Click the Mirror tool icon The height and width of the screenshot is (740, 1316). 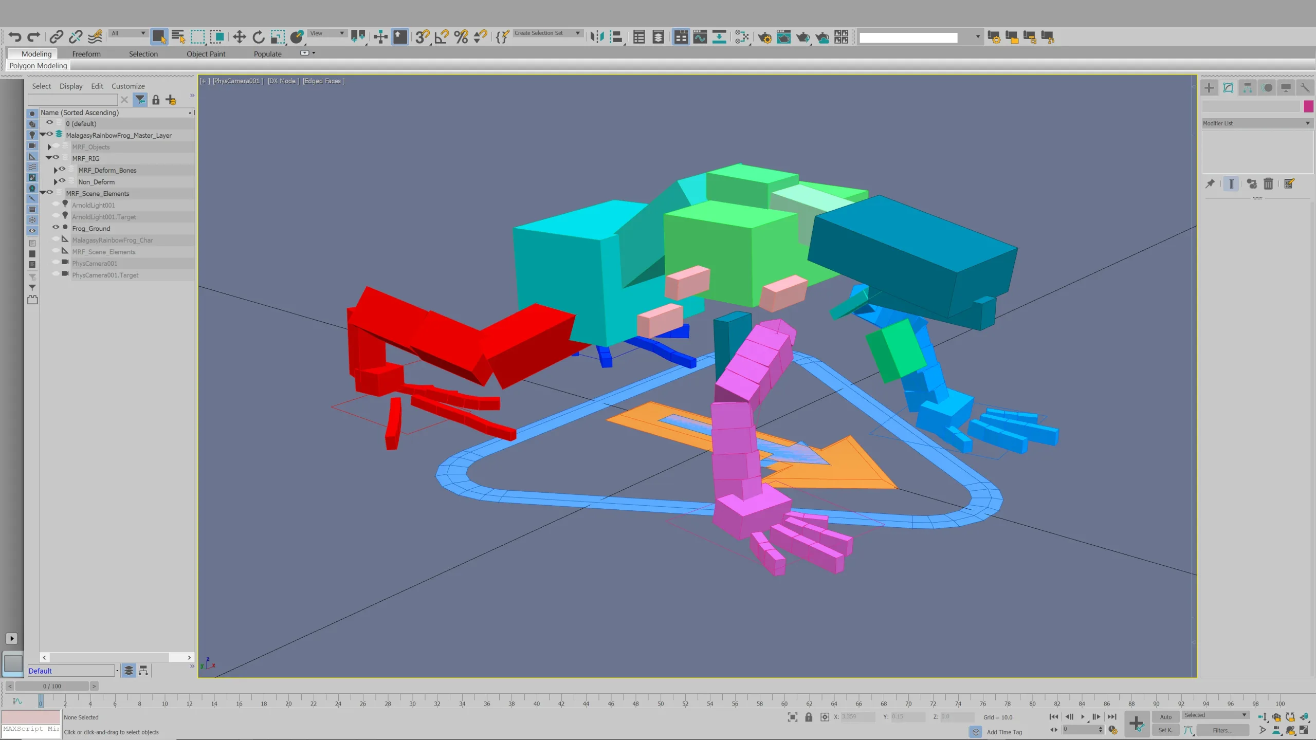[597, 37]
